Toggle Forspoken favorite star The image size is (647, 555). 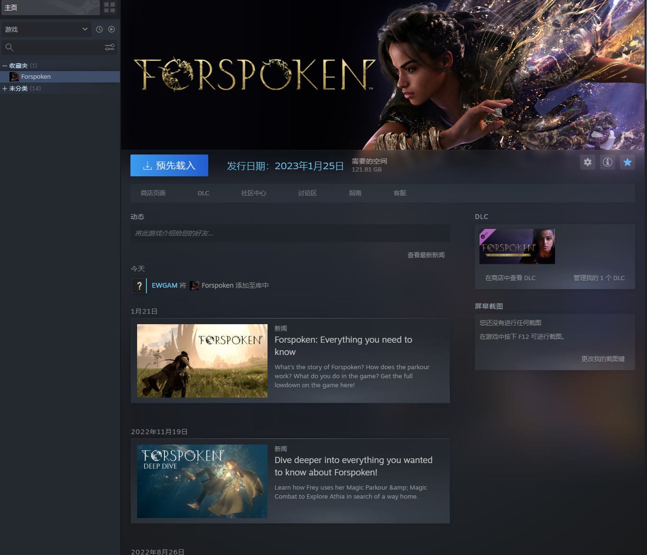628,162
